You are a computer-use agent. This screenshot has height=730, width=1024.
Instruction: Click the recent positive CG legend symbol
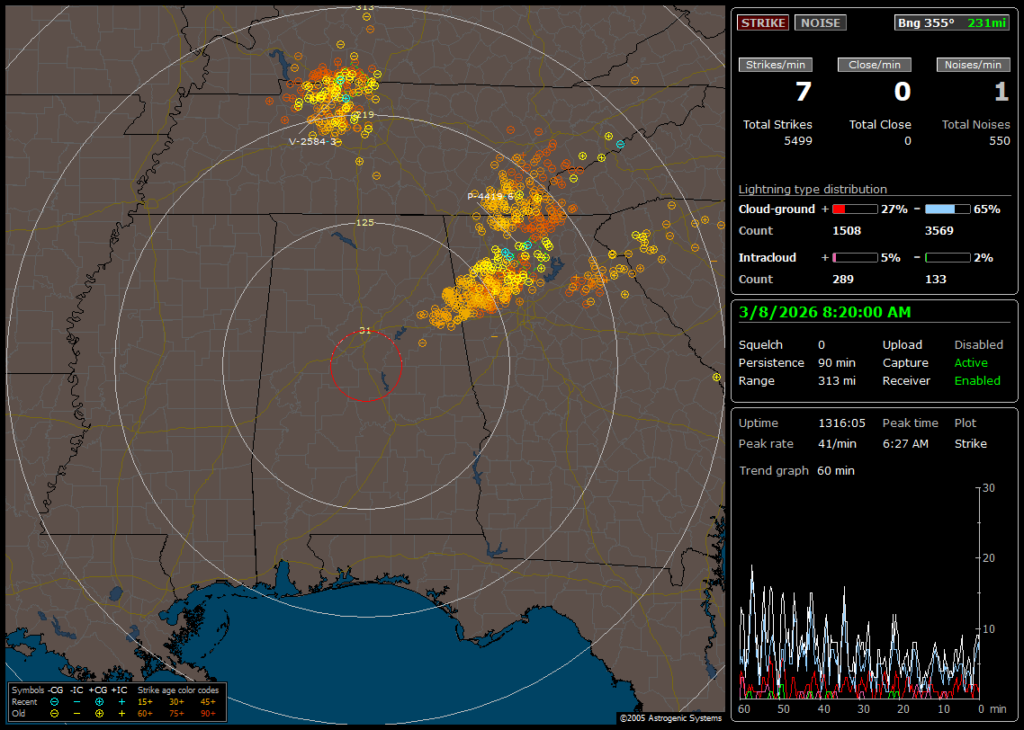(99, 701)
